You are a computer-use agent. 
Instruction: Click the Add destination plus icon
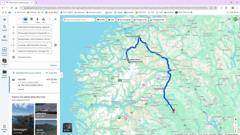click(x=14, y=57)
